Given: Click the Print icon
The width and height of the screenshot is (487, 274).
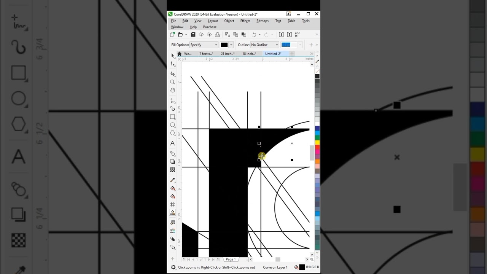Looking at the screenshot, I should tap(217, 35).
